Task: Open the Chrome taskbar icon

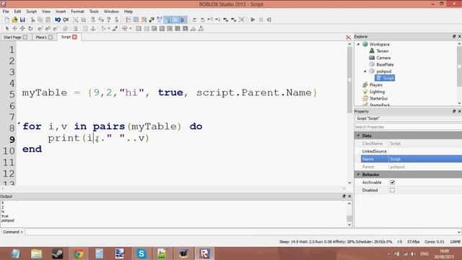Action: point(79,253)
